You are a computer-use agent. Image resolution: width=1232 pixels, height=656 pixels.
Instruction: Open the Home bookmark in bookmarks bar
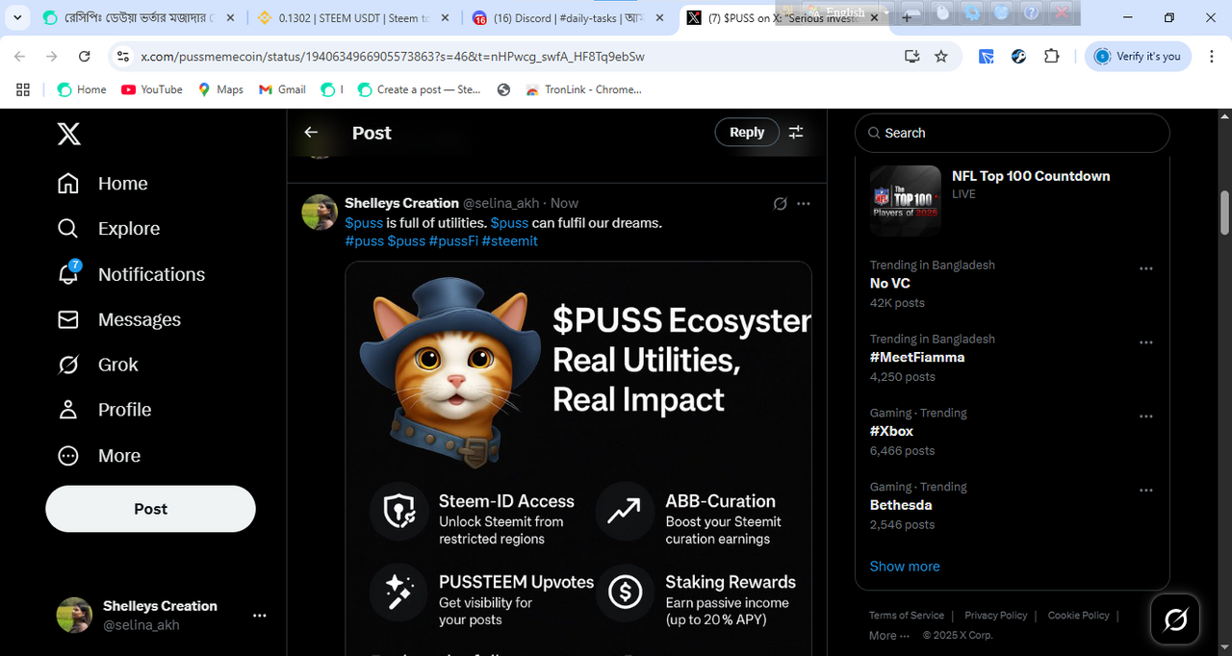pos(82,89)
